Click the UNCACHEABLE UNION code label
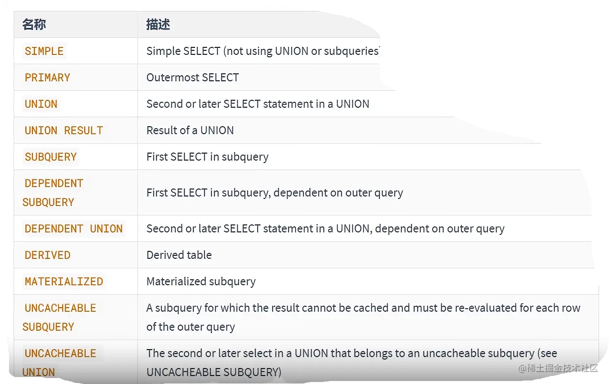This screenshot has width=609, height=384. click(60, 363)
